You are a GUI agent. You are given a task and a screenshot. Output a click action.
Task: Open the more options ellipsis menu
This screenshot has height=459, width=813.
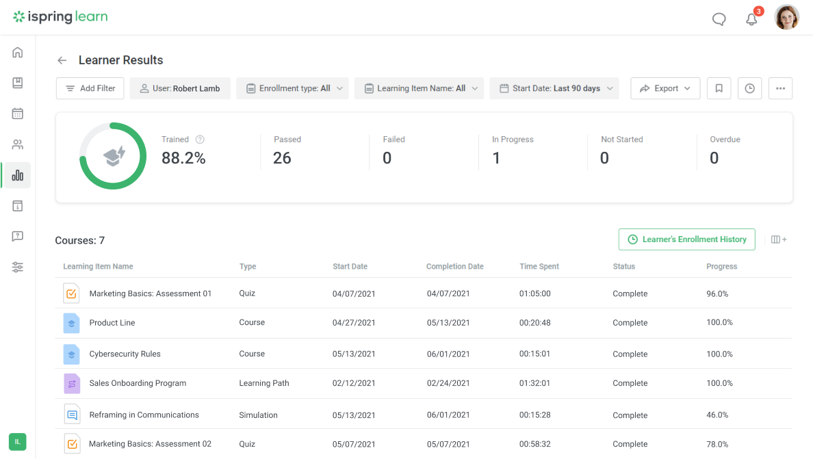coord(780,88)
